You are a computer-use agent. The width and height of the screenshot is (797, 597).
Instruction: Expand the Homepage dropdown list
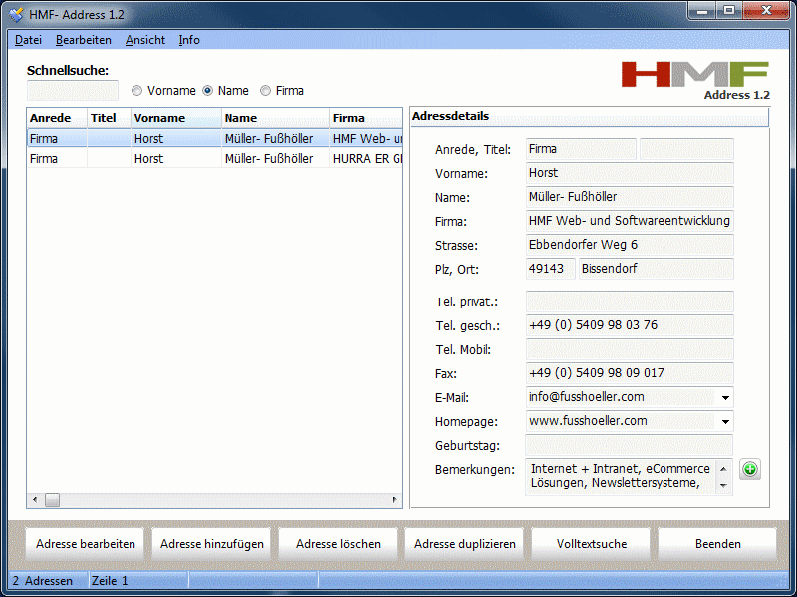click(x=724, y=421)
